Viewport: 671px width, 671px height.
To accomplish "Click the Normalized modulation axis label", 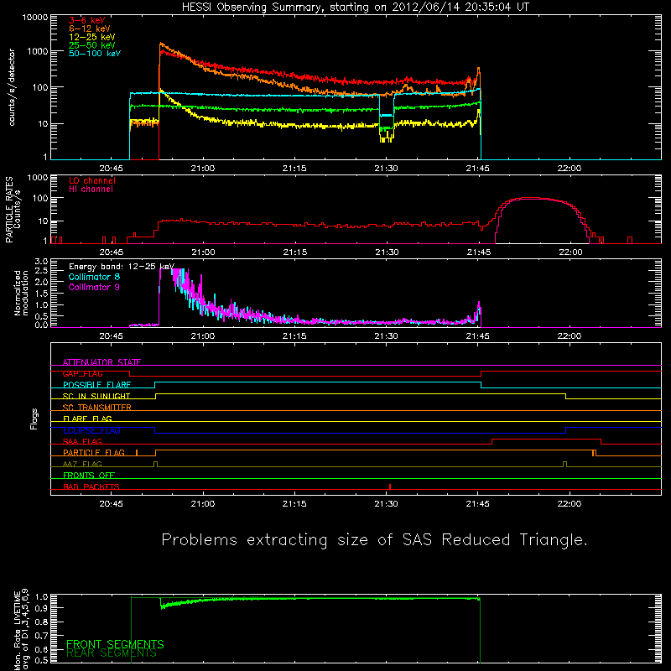I will 21,293.
